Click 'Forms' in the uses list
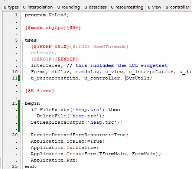Viewport: 192px width, 169px height. click(38, 72)
